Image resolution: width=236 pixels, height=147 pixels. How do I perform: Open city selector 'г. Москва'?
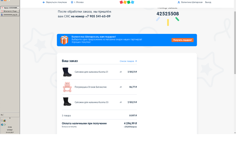click(x=78, y=2)
